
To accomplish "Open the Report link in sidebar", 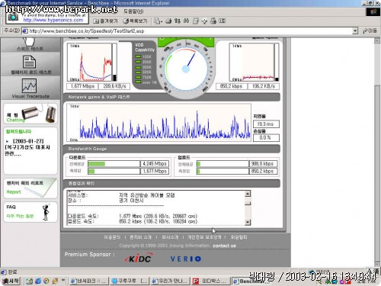I will tap(14, 192).
